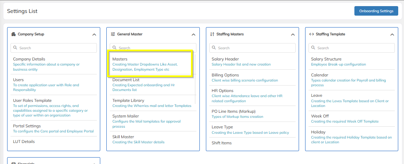This screenshot has width=404, height=164.
Task: Click the Staffing Masters sort icon
Action: click(x=212, y=34)
